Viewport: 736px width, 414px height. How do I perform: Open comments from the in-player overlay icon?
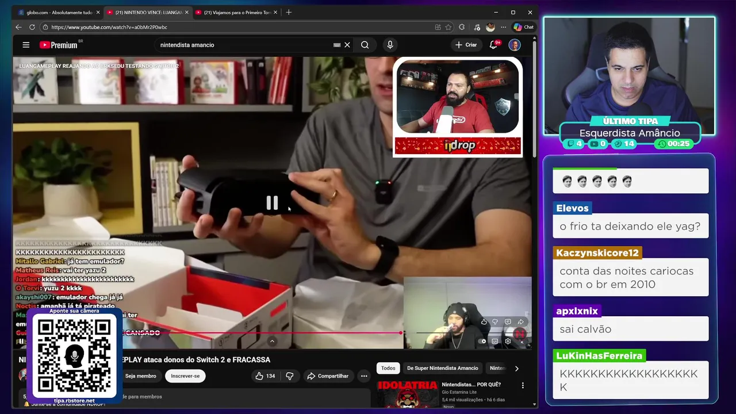508,322
